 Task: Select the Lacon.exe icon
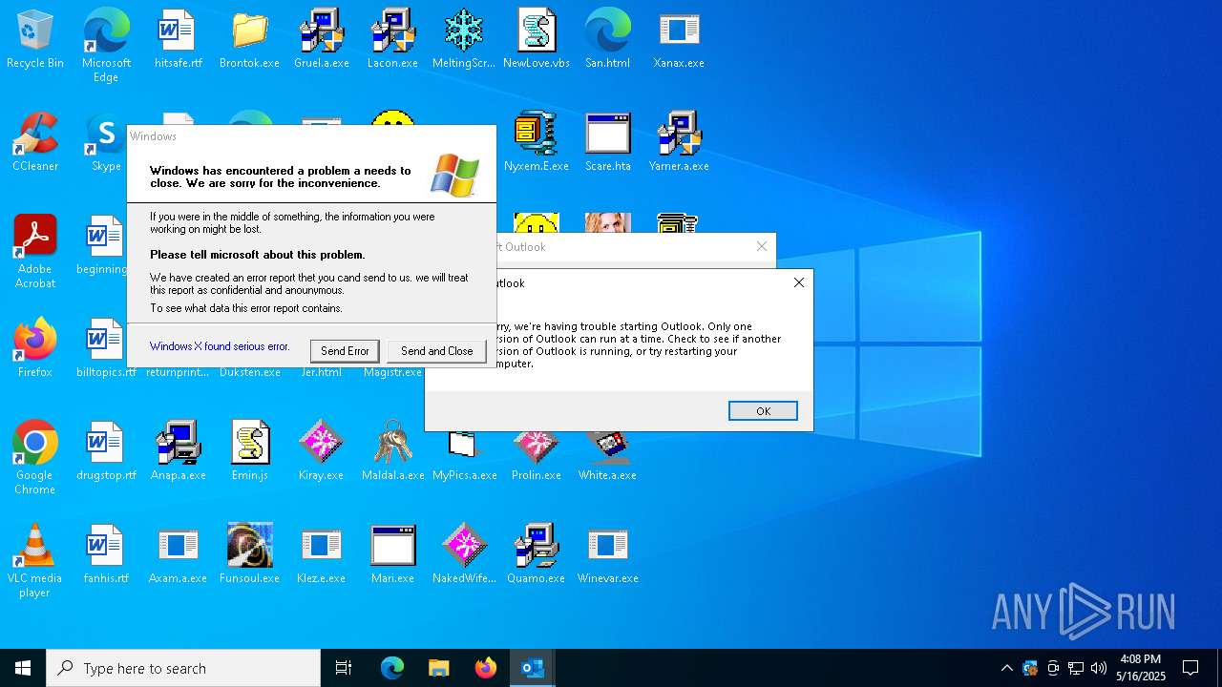tap(392, 39)
